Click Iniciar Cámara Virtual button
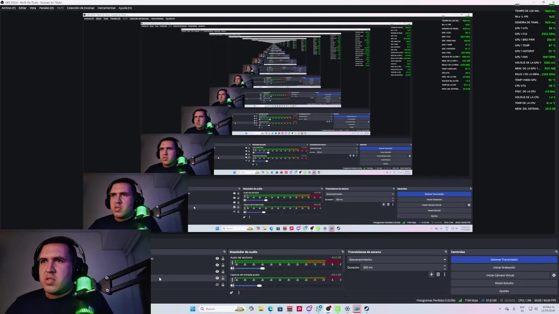Image resolution: width=559 pixels, height=314 pixels. pos(500,275)
